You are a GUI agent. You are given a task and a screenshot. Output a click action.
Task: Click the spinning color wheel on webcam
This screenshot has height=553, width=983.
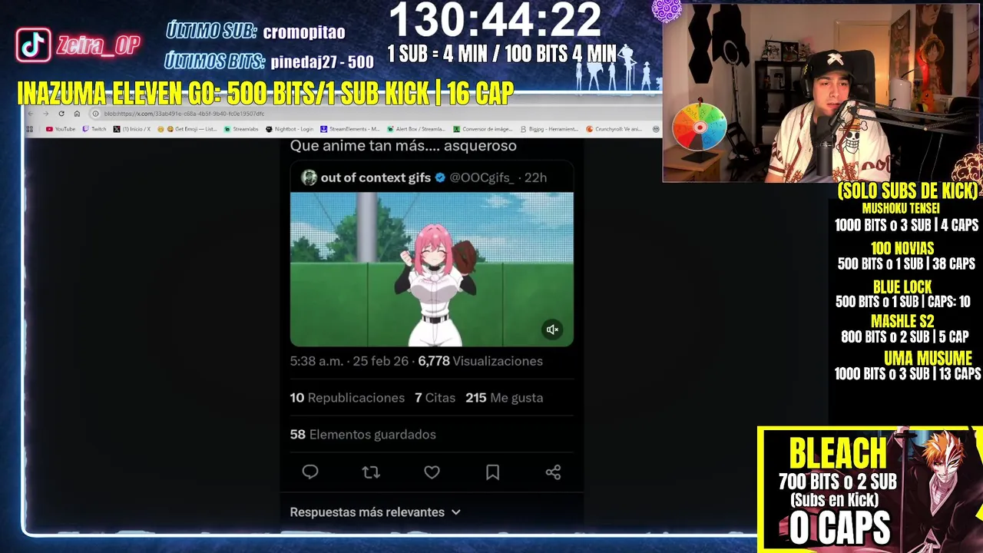pyautogui.click(x=699, y=127)
